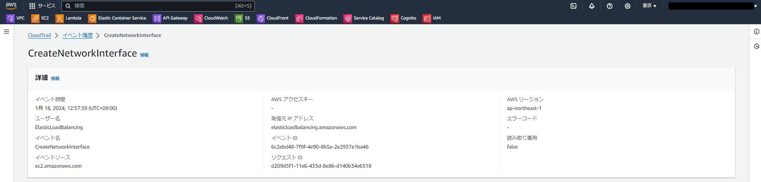This screenshot has width=761, height=182.
Task: Open the EC2 shortcut icon
Action: [x=35, y=18]
